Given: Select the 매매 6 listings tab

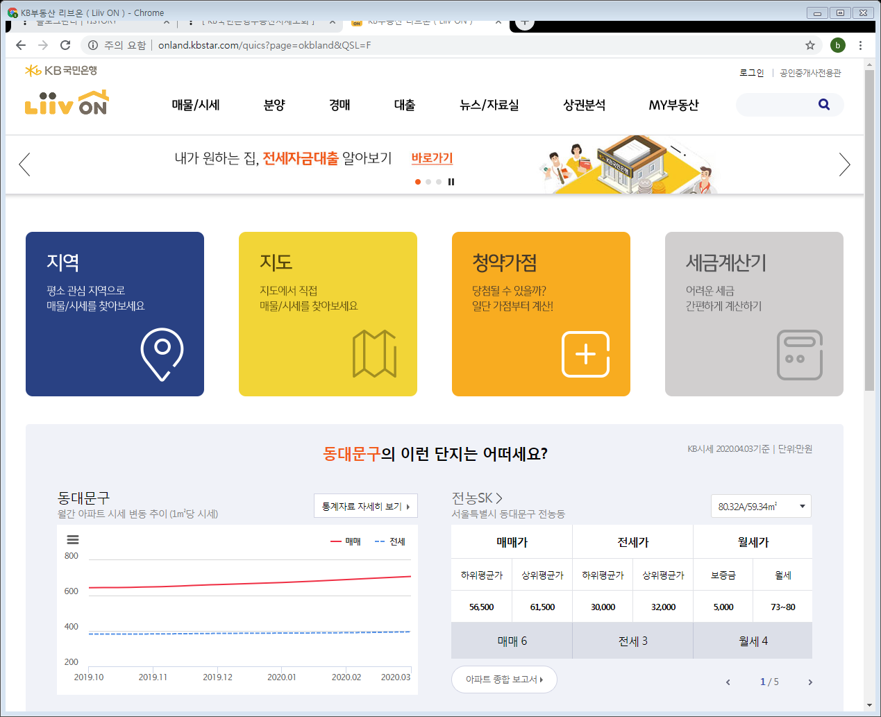Looking at the screenshot, I should tap(512, 641).
